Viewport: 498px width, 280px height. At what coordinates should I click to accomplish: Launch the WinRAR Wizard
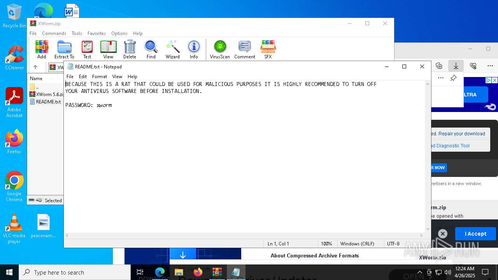172,49
